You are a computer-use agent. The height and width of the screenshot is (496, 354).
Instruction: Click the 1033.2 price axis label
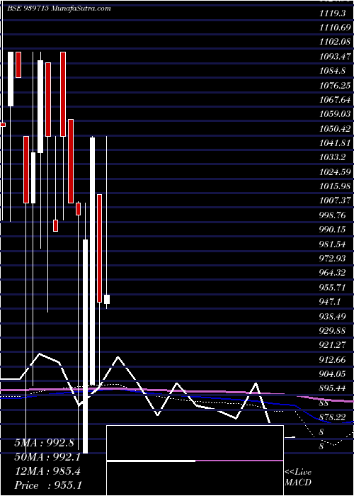pos(332,157)
